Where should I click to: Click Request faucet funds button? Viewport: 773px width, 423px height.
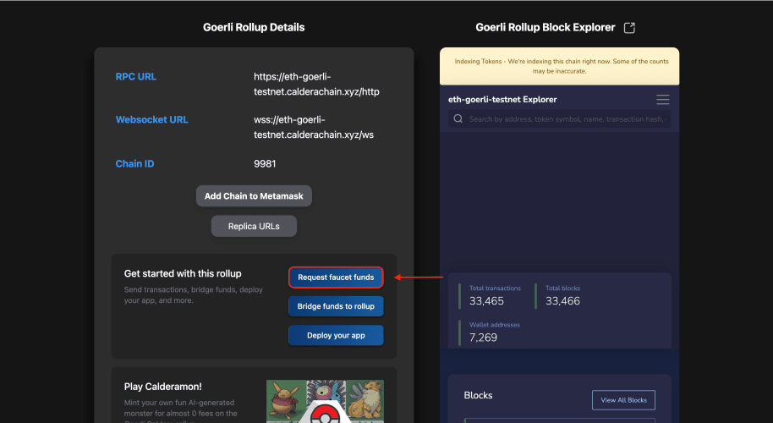[x=336, y=277]
